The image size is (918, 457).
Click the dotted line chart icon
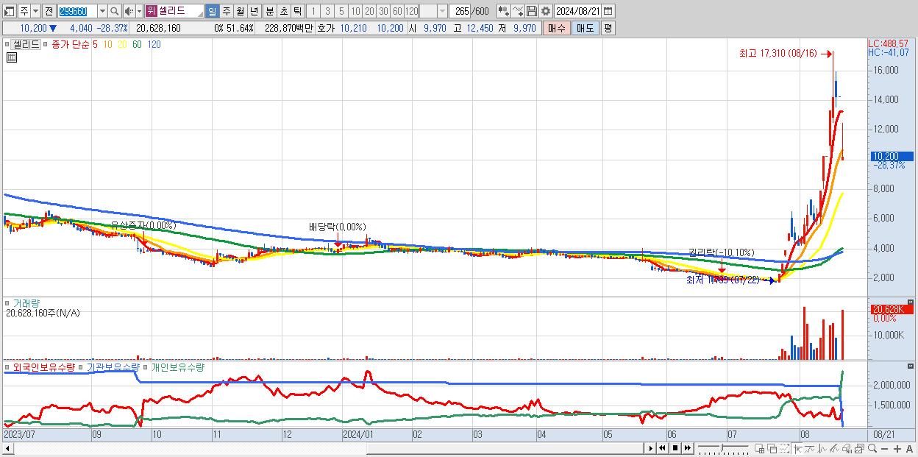point(784,448)
